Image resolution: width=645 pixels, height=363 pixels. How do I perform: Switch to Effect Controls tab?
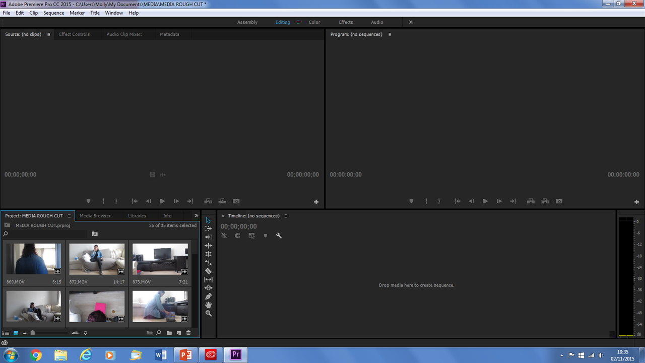click(74, 34)
